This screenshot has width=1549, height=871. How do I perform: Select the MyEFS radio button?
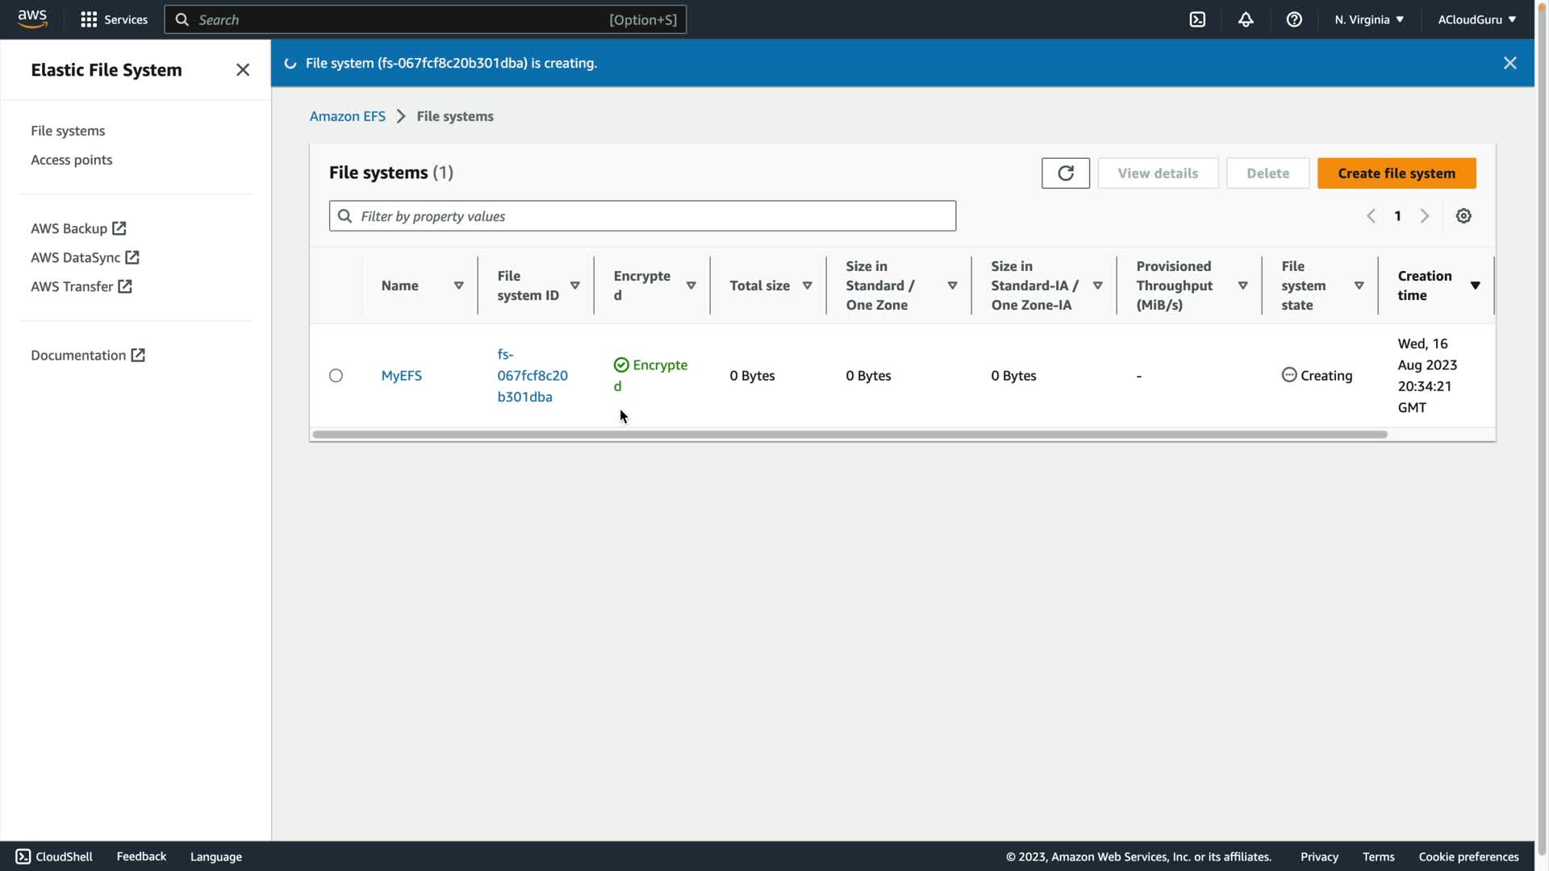point(336,376)
